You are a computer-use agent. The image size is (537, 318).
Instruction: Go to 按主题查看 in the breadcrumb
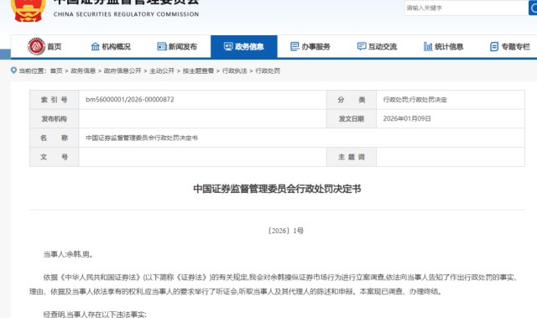click(198, 70)
